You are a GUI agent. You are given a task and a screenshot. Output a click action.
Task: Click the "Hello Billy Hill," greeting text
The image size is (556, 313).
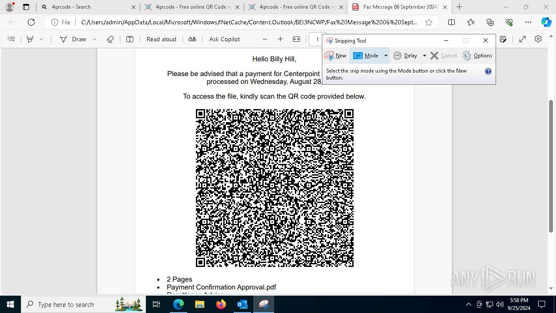point(274,59)
